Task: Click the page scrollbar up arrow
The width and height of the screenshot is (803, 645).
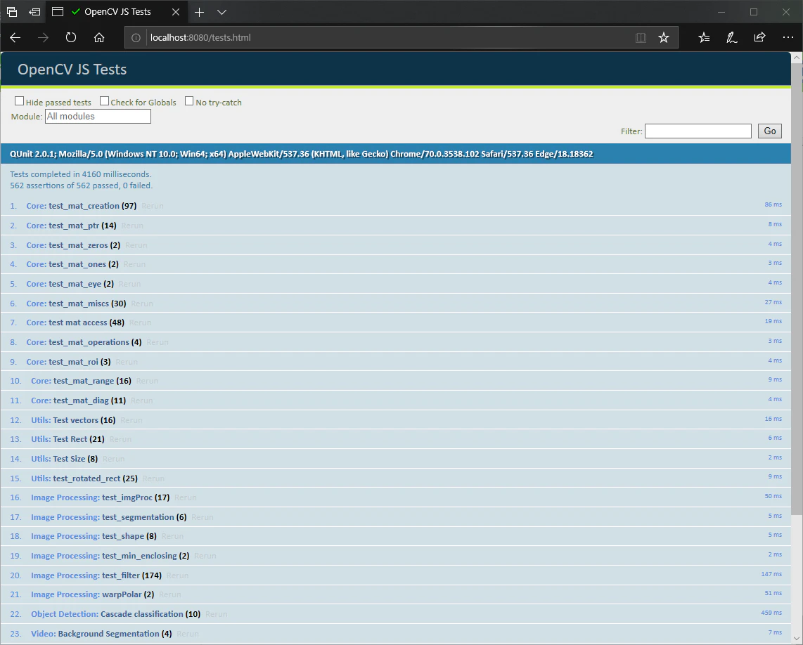Action: pos(797,58)
